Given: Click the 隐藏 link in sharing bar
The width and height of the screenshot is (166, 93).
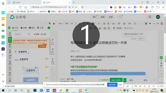Looking at the screenshot, I should [x=120, y=85].
